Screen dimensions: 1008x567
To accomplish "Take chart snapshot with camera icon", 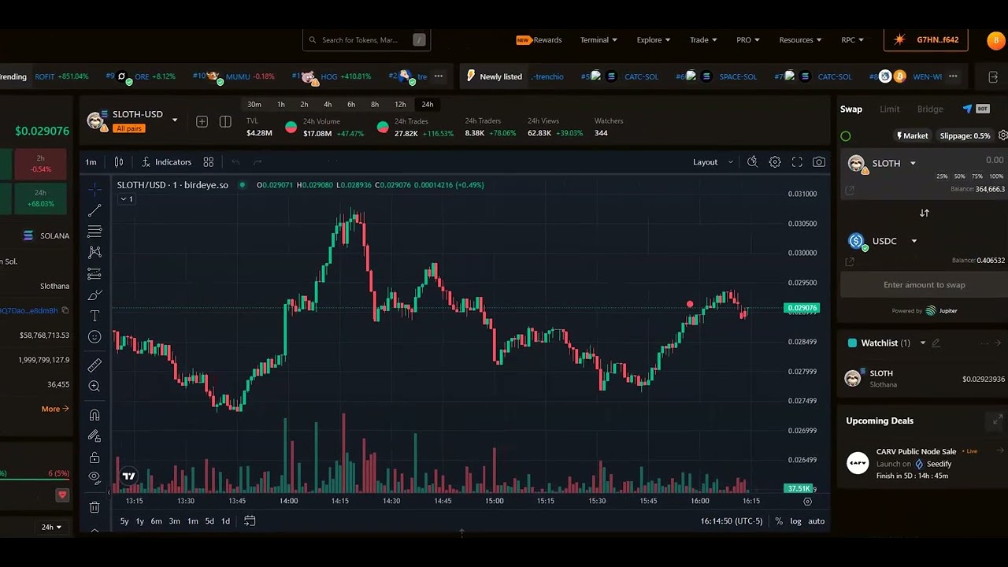I will pyautogui.click(x=819, y=162).
